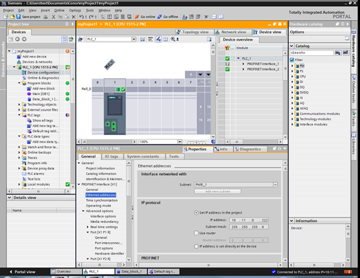This screenshot has width=360, height=278.
Task: Open the Options menu
Action: [x=75, y=11]
